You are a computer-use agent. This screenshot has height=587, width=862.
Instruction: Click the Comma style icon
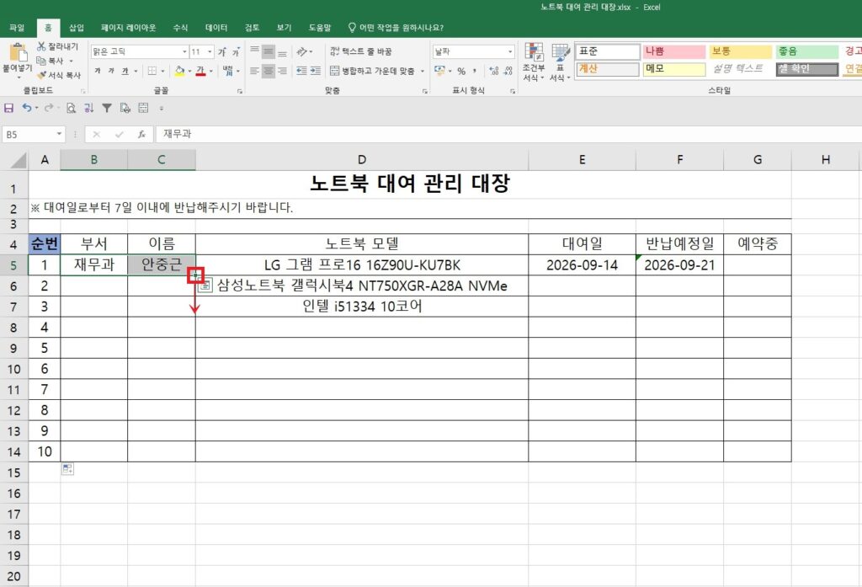coord(475,71)
